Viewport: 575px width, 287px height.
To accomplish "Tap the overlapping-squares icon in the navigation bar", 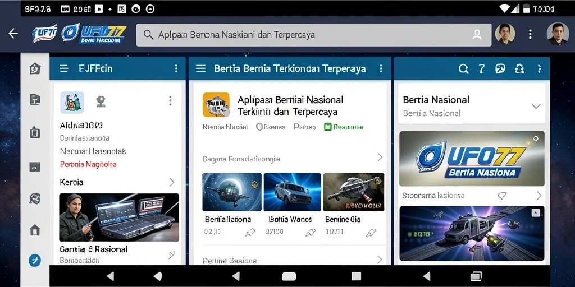I will 476,276.
